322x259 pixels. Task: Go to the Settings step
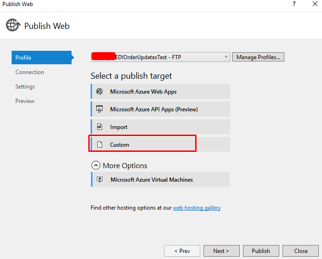pos(25,87)
